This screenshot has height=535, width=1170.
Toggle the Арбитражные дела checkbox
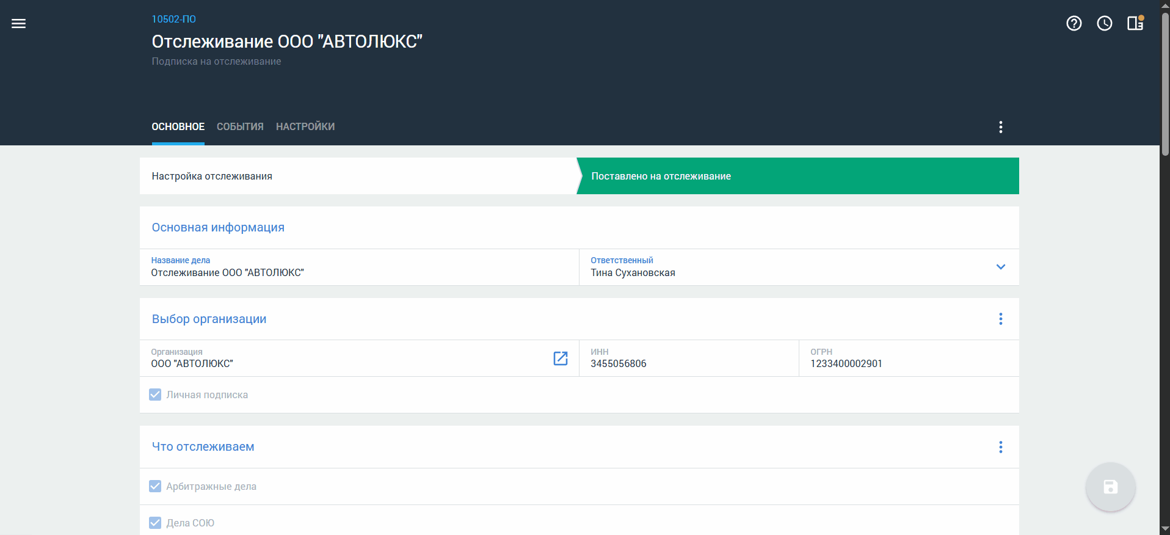155,486
